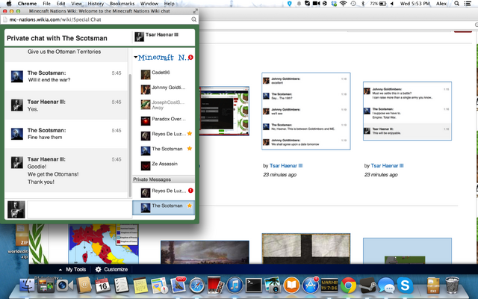This screenshot has height=299, width=478.
Task: Open Terminal from the dock
Action: [x=254, y=286]
